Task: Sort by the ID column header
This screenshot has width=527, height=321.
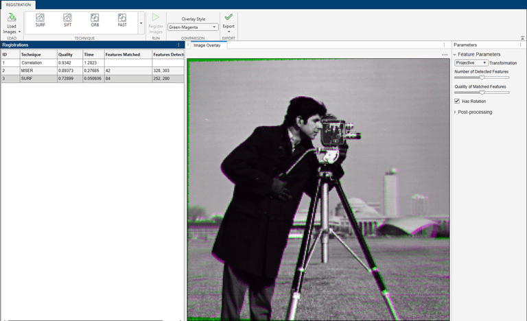Action: pyautogui.click(x=10, y=54)
